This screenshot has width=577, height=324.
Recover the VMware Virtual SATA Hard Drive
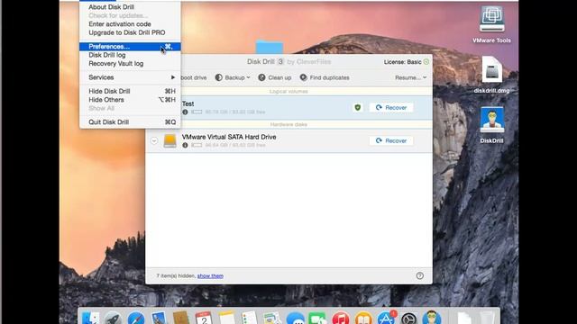pyautogui.click(x=390, y=140)
